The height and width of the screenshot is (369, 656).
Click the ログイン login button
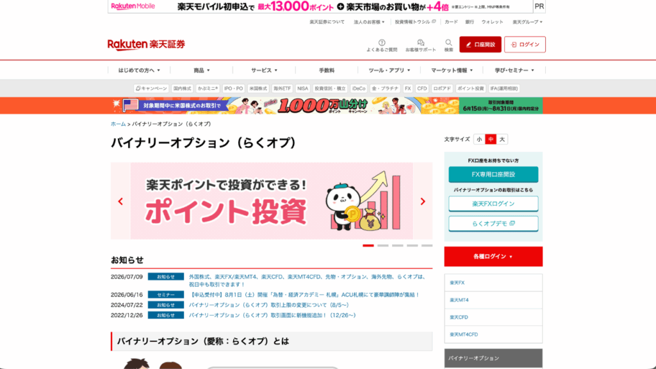[x=525, y=44]
